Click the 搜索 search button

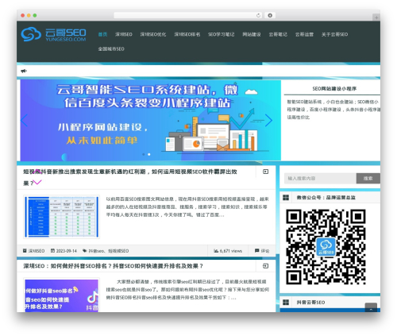click(x=368, y=178)
